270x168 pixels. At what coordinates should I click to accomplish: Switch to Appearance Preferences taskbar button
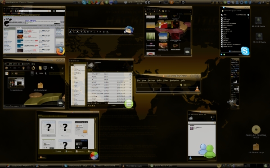19,166
